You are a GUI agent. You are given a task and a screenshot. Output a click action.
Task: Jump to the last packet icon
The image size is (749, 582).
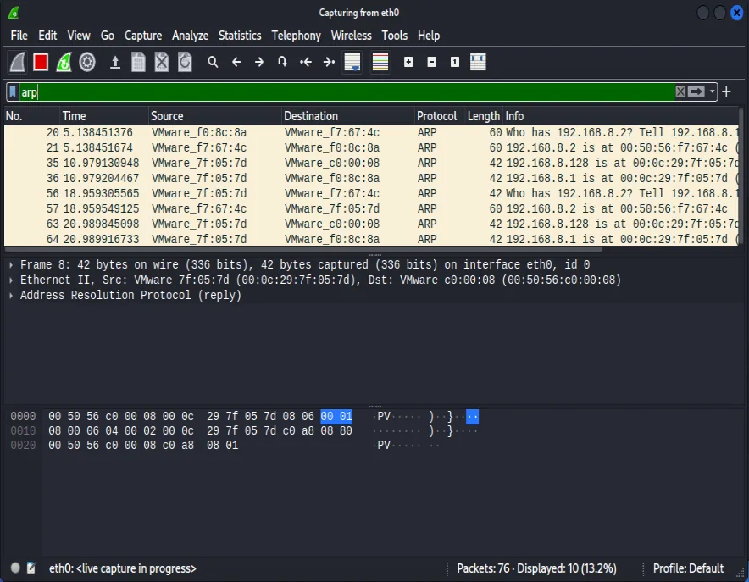click(329, 62)
